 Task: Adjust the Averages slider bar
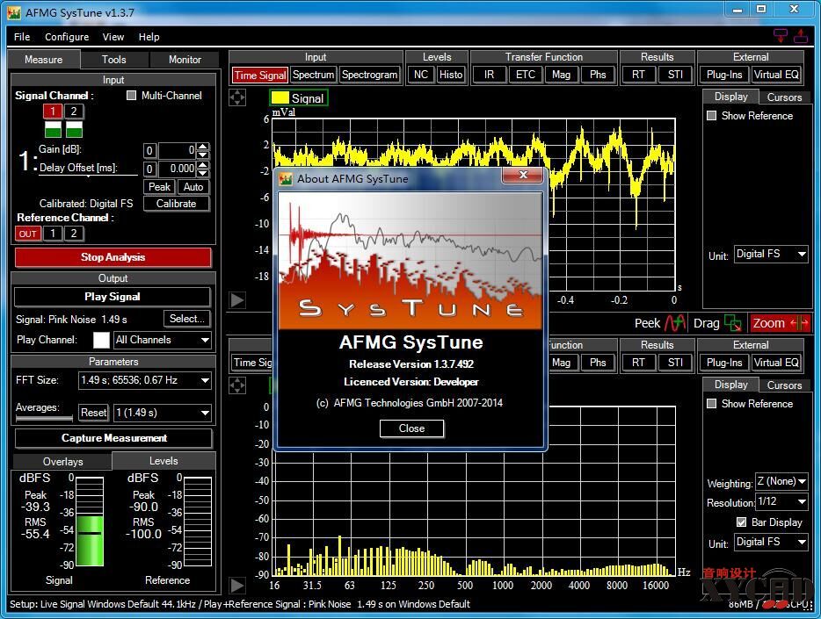click(x=44, y=418)
